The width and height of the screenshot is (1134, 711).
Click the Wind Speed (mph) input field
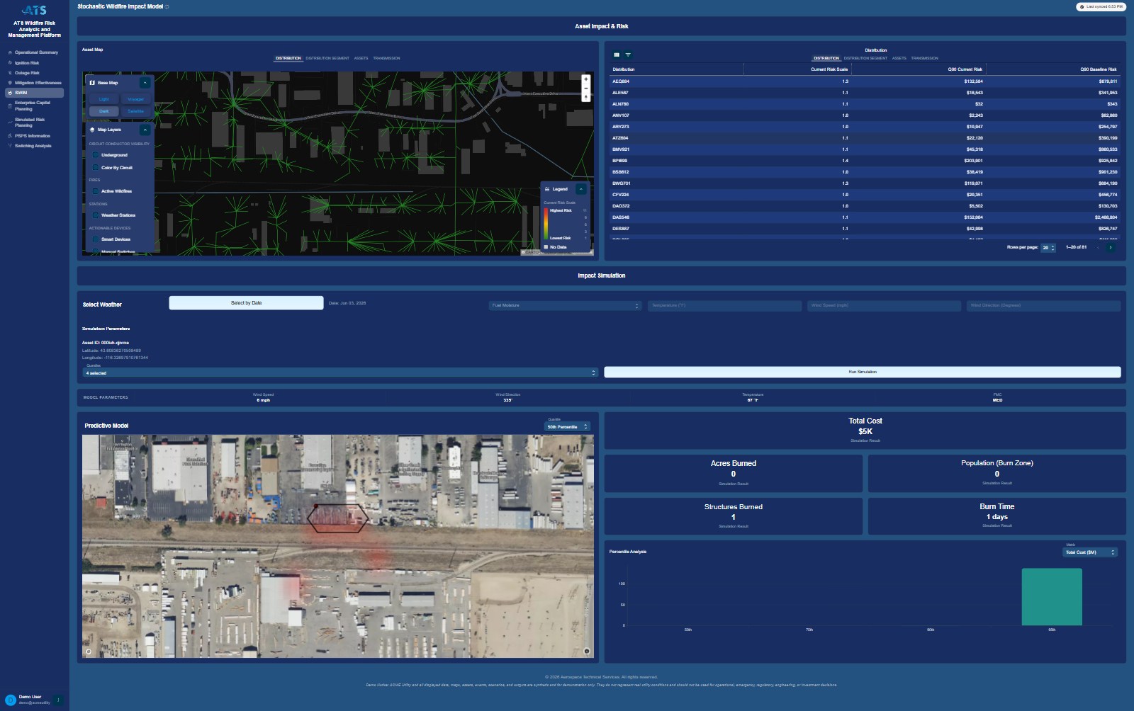[x=884, y=306]
